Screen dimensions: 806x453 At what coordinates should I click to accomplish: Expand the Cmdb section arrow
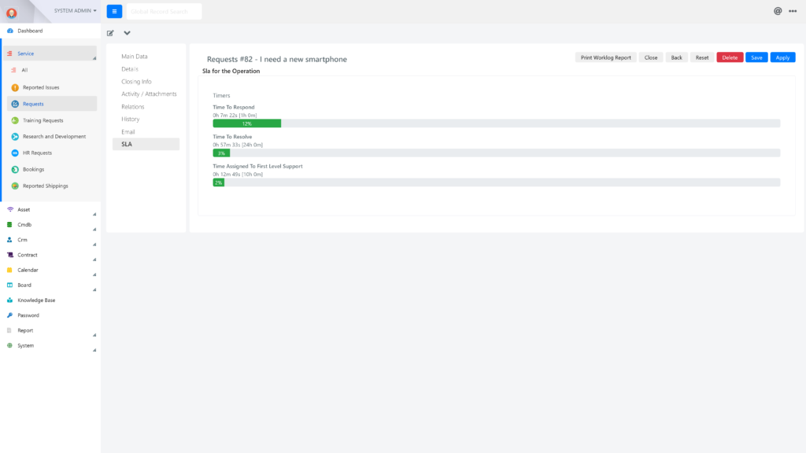coord(94,229)
